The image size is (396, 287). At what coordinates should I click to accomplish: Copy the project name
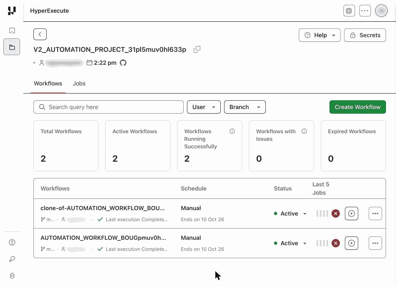tap(197, 49)
